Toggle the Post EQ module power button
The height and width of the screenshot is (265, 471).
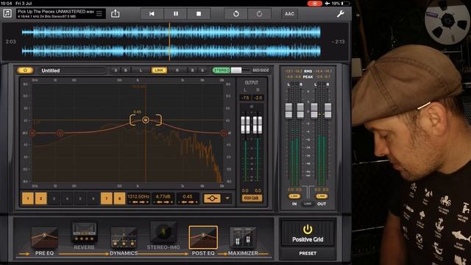(25, 71)
